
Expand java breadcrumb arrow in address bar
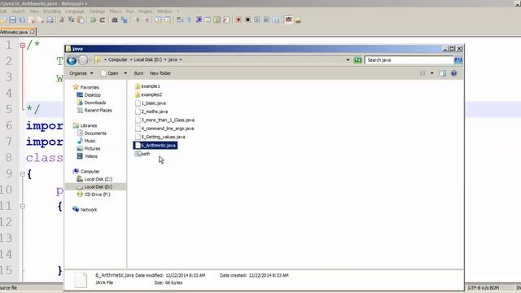coord(181,59)
